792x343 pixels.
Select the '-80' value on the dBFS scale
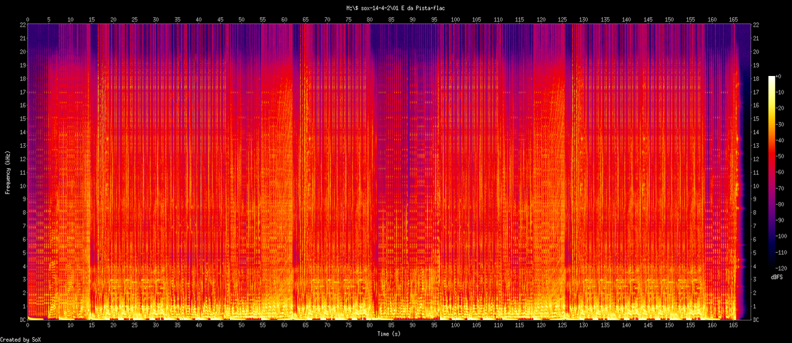point(780,205)
